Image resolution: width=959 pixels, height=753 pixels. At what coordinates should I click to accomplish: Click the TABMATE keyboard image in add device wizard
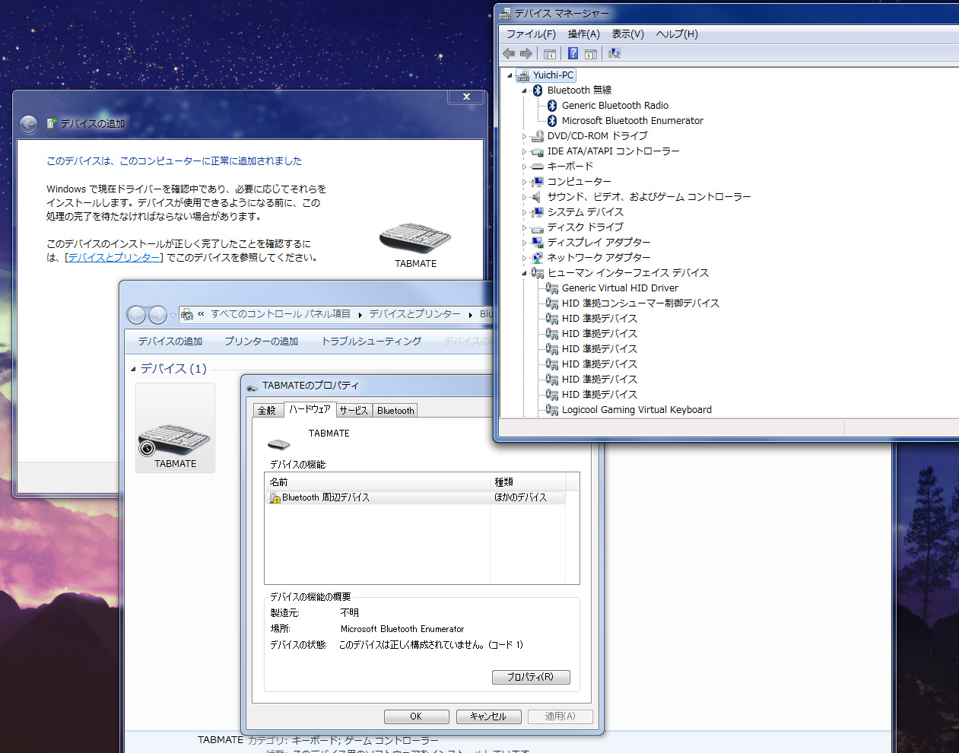(415, 238)
